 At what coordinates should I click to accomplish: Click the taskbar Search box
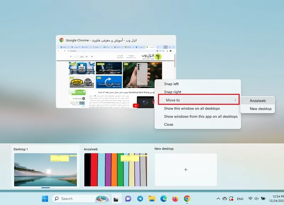click(81, 199)
